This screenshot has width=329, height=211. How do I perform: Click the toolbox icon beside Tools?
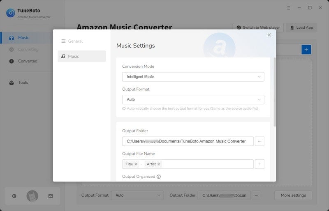coord(12,83)
